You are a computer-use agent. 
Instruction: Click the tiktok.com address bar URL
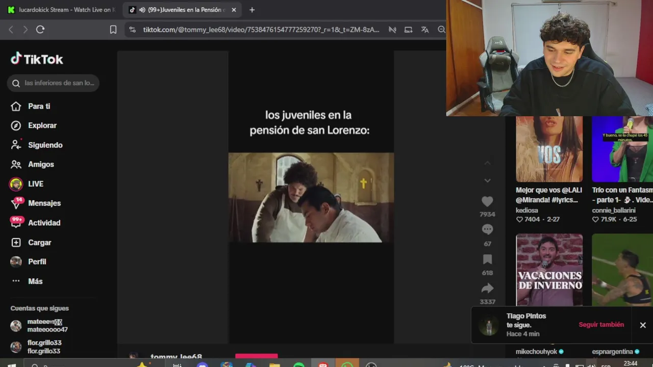261,30
